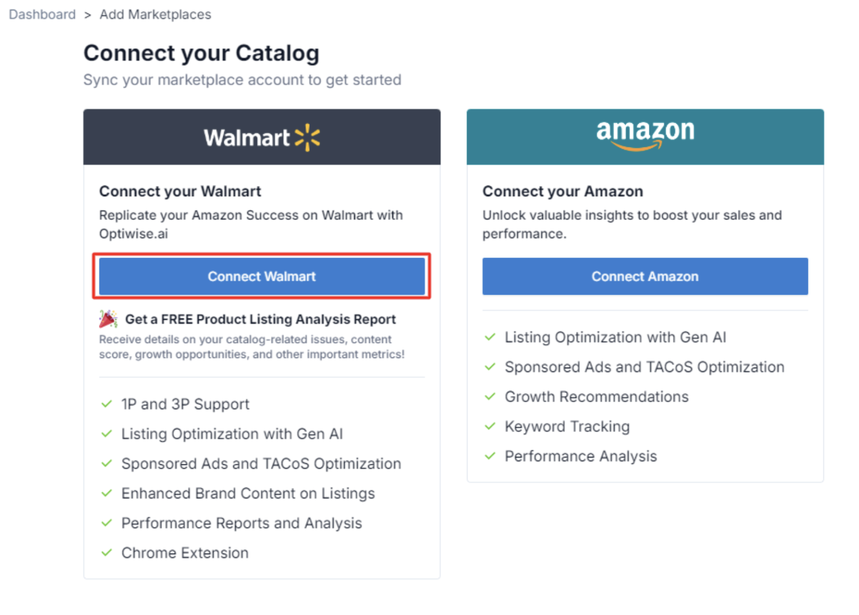Go back to Dashboard breadcrumb link

pos(42,15)
